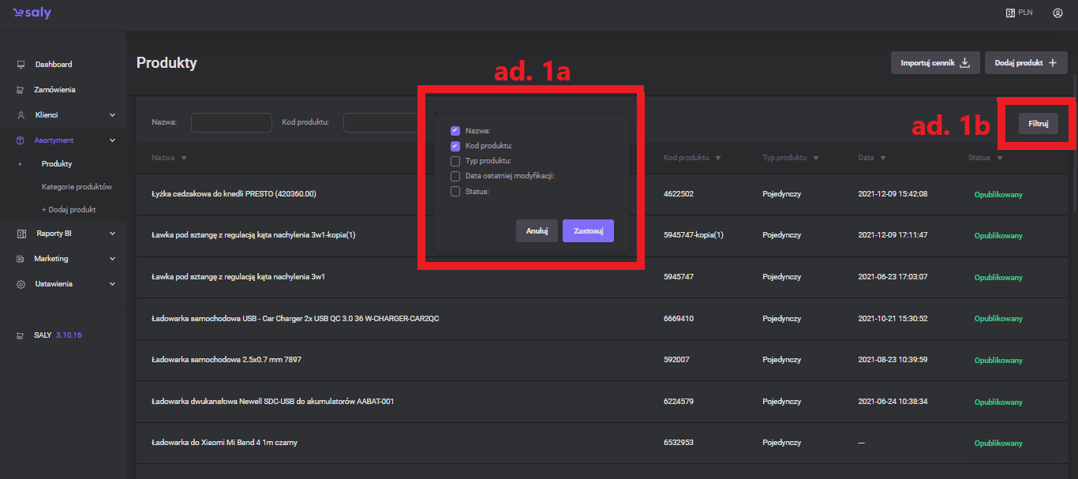Image resolution: width=1078 pixels, height=479 pixels.
Task: Click the Marketing icon in sidebar
Action: click(x=21, y=259)
